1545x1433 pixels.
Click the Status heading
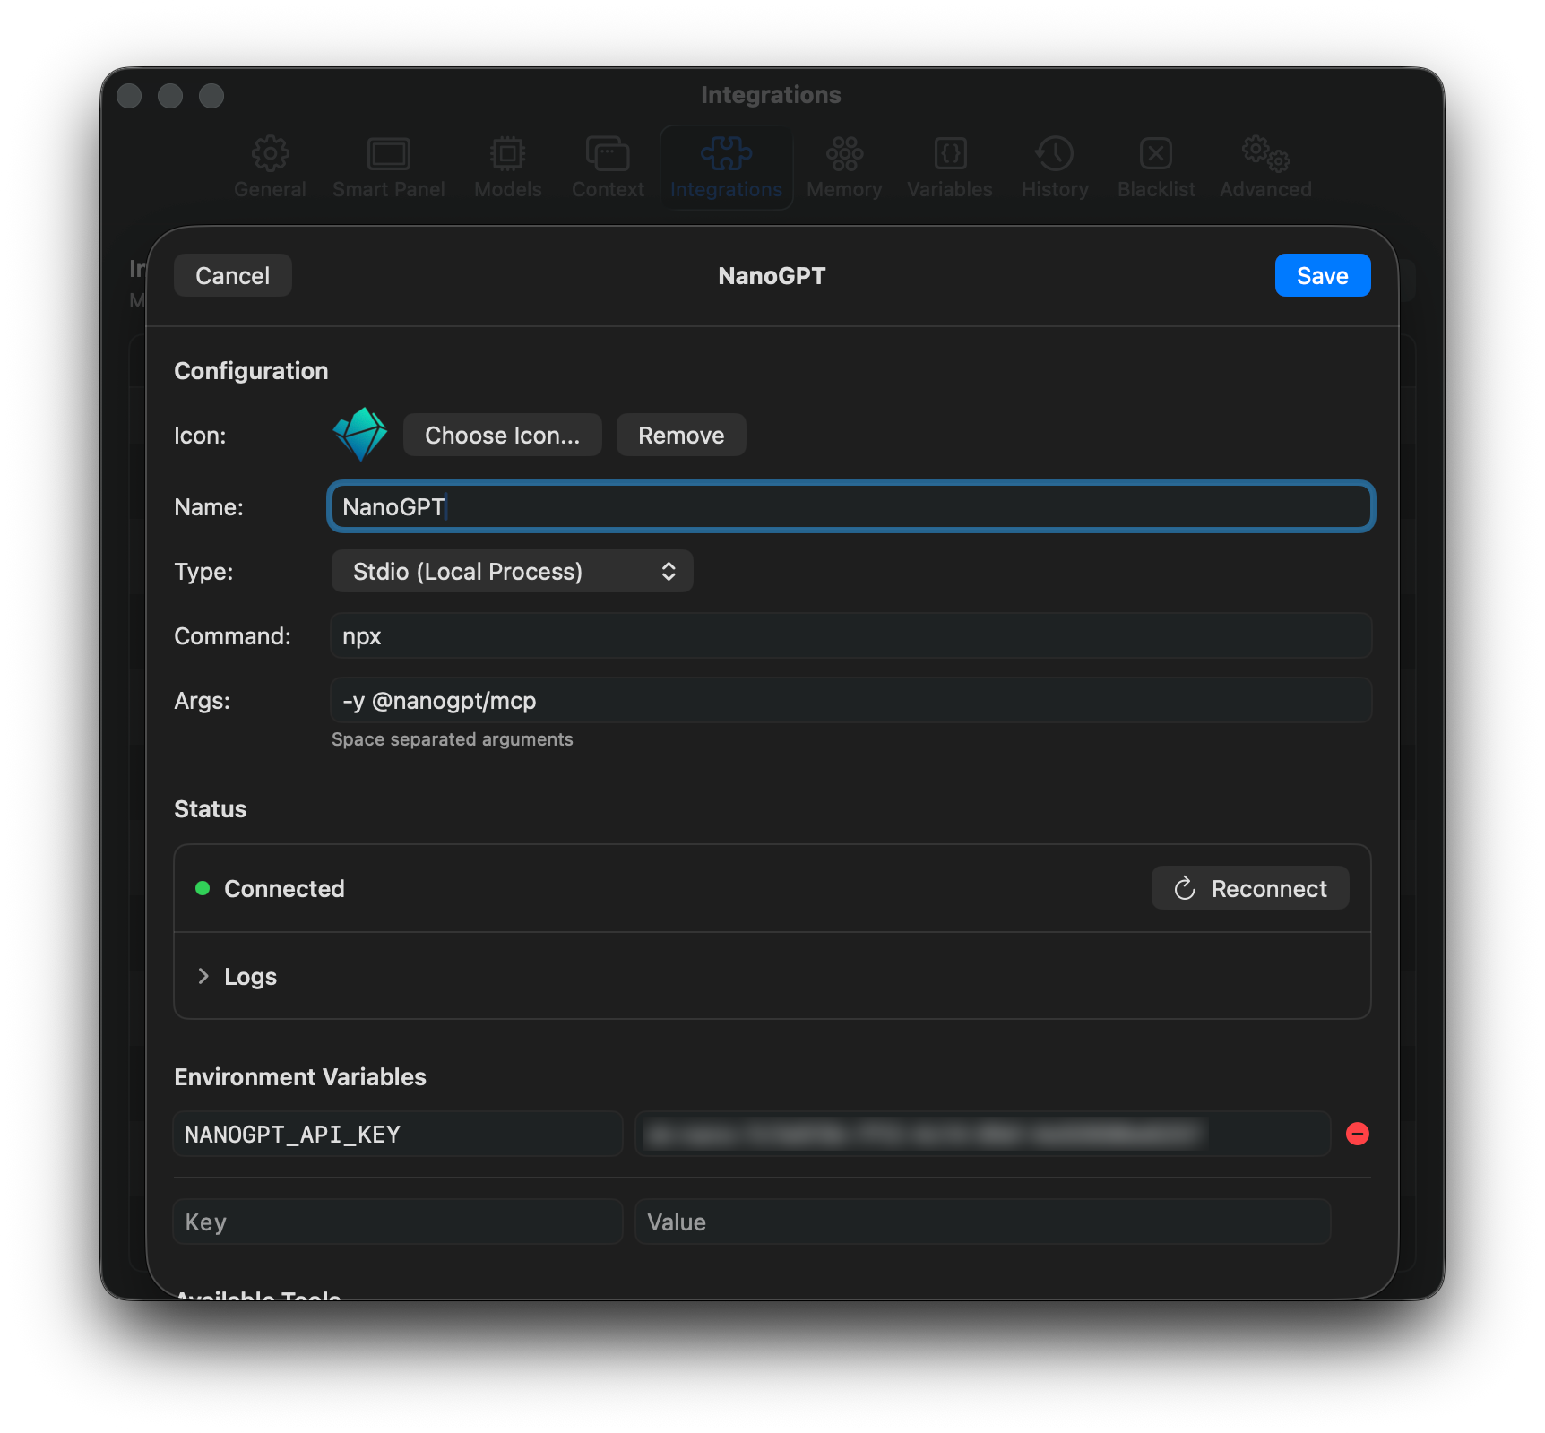[210, 808]
